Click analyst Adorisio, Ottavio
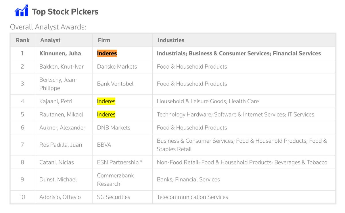Image resolution: width=345 pixels, height=213 pixels. [x=60, y=197]
